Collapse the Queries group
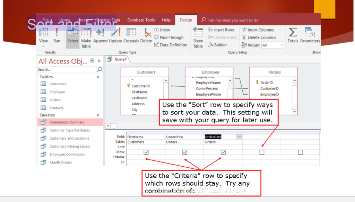 [98, 115]
